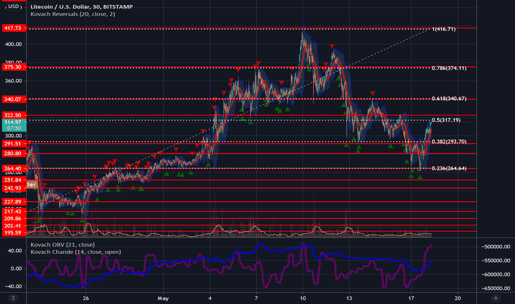
Task: Select the Fibonacci 0.786(374.11) level label
Action: (x=449, y=68)
